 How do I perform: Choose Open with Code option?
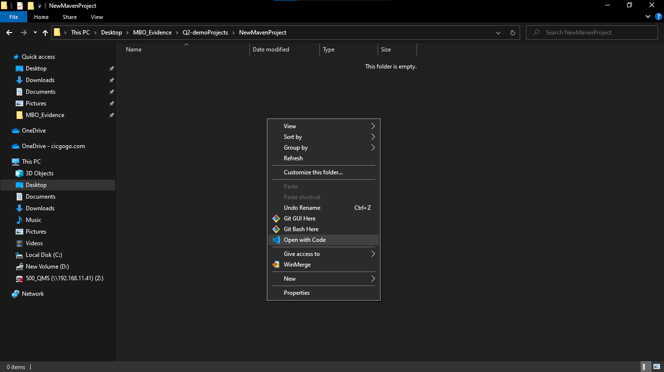(304, 240)
